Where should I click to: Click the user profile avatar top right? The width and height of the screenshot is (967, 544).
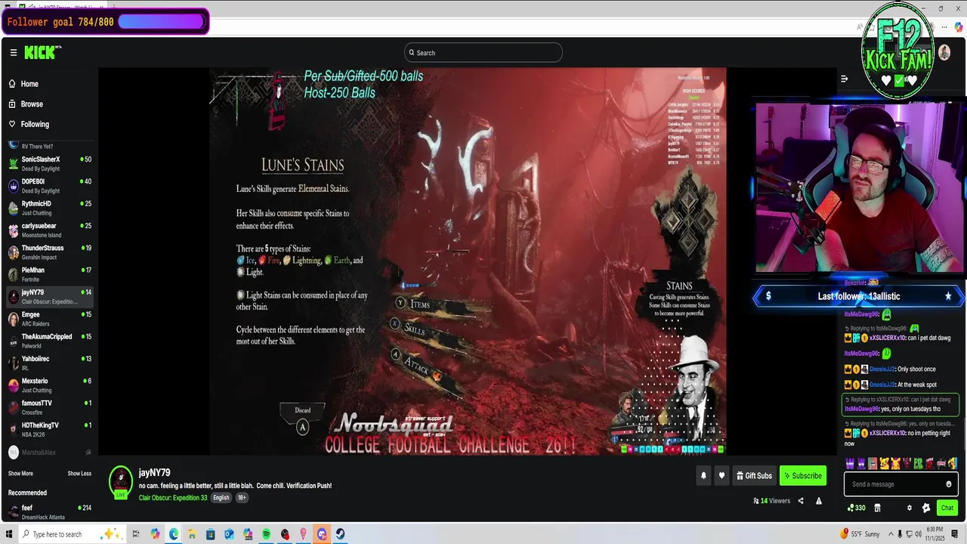coord(944,53)
